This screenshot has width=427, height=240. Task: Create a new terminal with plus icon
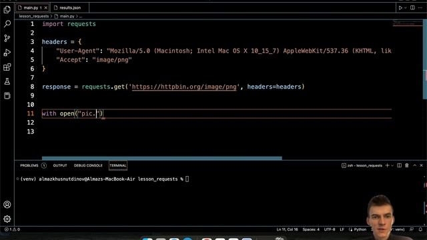point(387,165)
